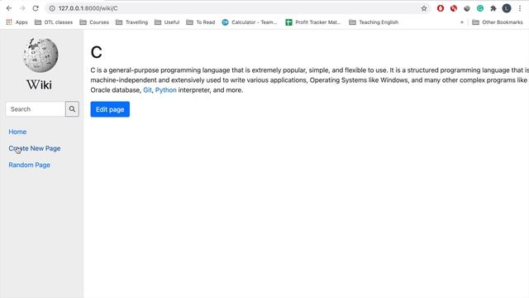Viewport: 529px width, 298px height.
Task: Click the blue Edit page button
Action: pyautogui.click(x=110, y=109)
